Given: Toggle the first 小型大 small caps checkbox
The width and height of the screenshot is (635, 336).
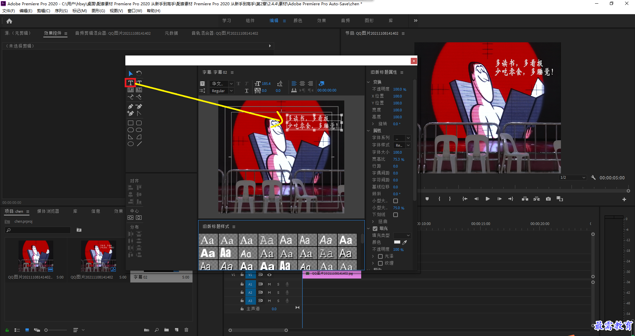Looking at the screenshot, I should point(396,201).
